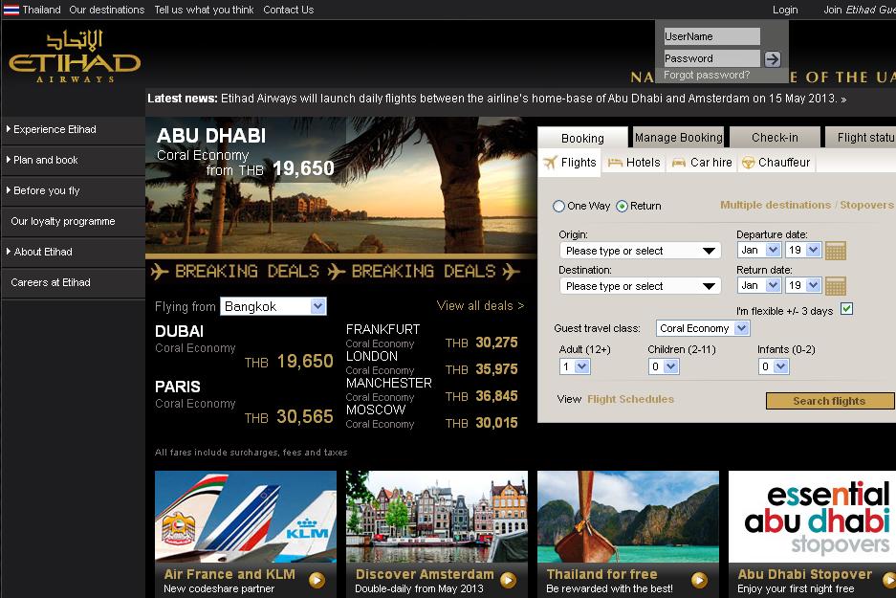
Task: Click the Discover Amsterdam play arrow
Action: point(508,580)
